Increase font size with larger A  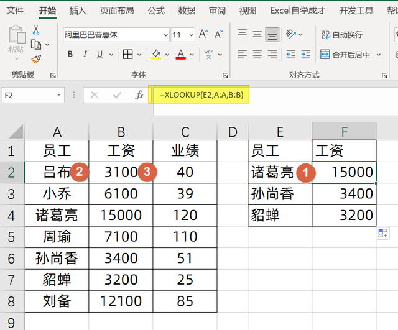203,34
